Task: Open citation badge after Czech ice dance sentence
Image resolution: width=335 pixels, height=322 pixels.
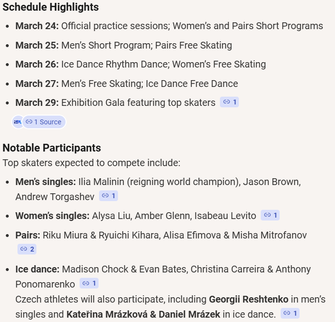Action: [x=290, y=313]
